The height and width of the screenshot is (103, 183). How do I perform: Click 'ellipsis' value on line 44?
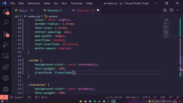click(69, 44)
